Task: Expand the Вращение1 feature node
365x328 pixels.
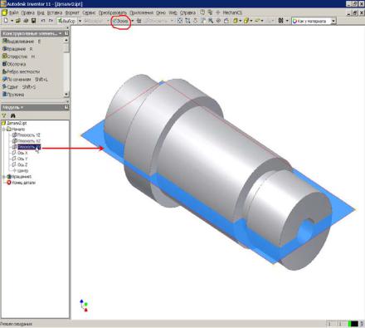Action: 3,177
